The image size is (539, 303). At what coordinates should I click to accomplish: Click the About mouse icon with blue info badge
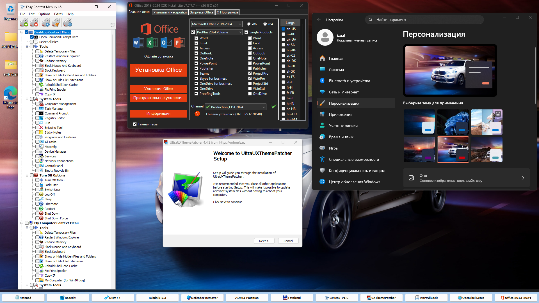click(68, 23)
